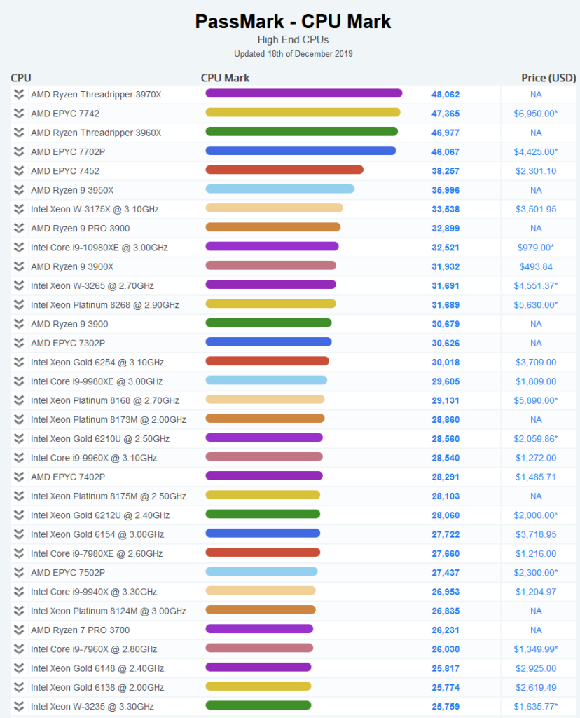The height and width of the screenshot is (718, 580).
Task: Open the $4,425.00* price link
Action: tap(536, 152)
